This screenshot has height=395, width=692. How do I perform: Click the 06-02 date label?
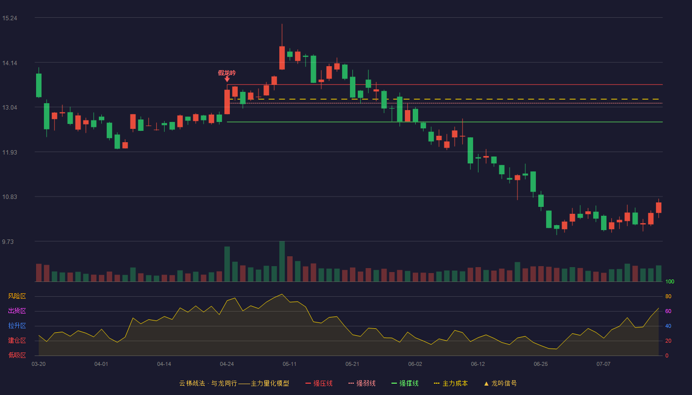tap(415, 364)
